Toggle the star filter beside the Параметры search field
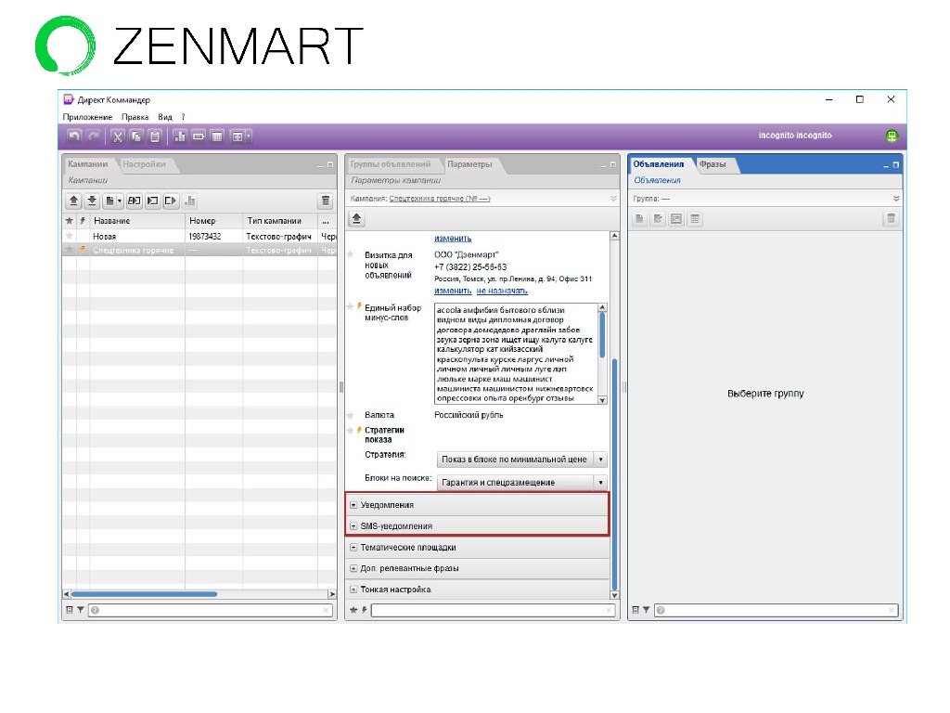950x713 pixels. (x=353, y=610)
